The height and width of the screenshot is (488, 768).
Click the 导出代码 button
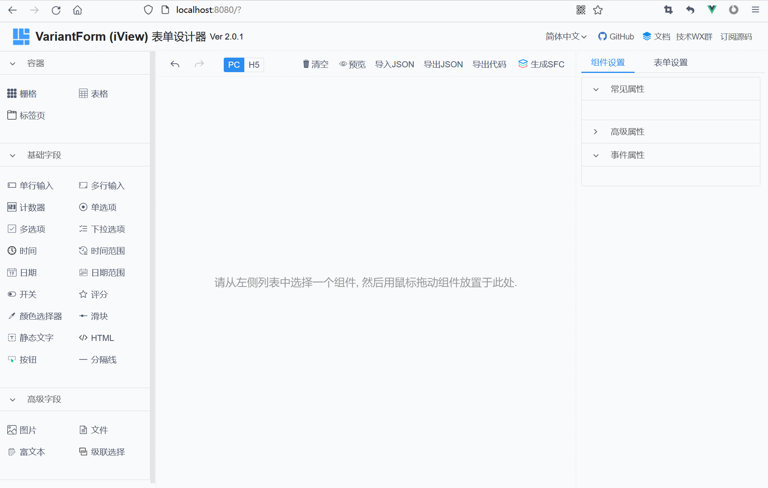click(x=489, y=64)
